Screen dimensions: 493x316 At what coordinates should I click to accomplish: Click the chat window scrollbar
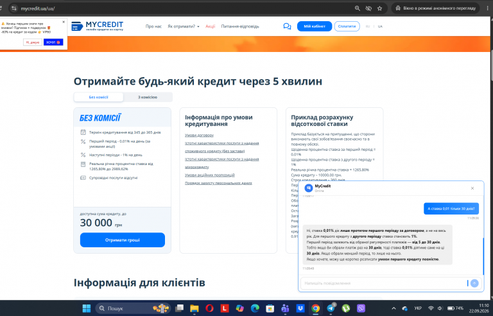coord(483,256)
